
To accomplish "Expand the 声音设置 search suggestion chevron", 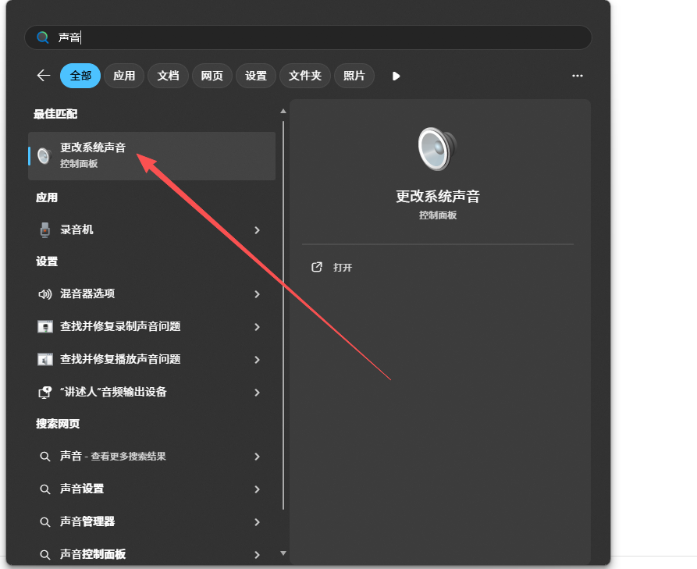I will [x=257, y=489].
